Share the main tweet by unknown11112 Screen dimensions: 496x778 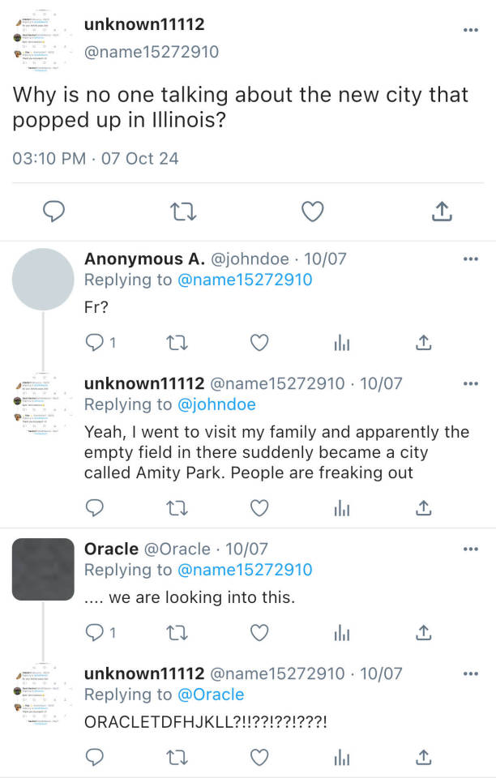click(x=441, y=212)
